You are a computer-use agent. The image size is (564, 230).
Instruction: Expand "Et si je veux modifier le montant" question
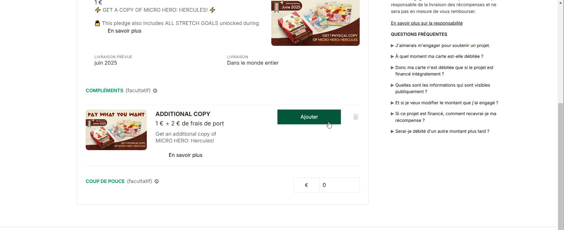point(445,103)
